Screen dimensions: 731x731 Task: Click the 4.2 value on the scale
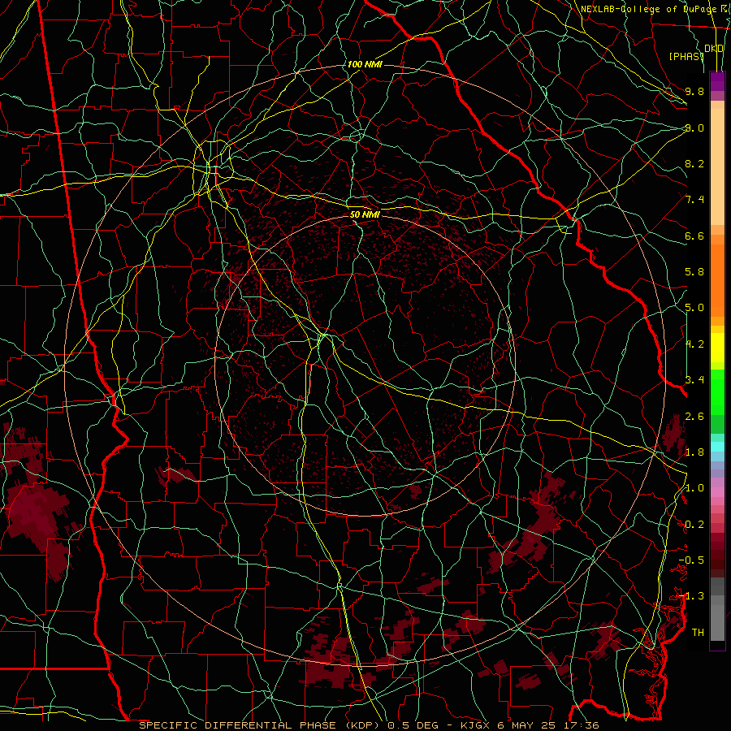tap(694, 344)
